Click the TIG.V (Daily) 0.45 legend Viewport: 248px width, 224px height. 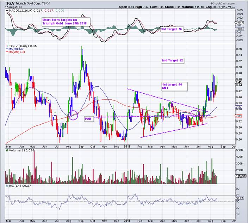(23, 46)
